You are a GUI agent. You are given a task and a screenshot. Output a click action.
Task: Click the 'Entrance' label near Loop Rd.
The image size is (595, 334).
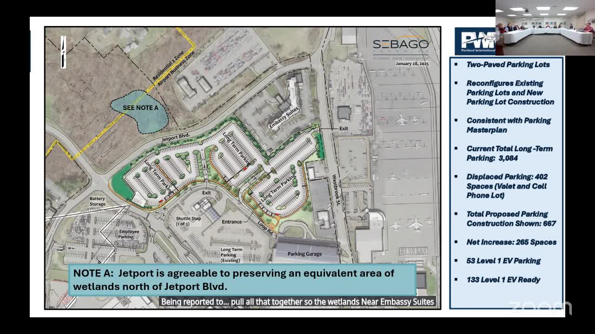pyautogui.click(x=231, y=222)
